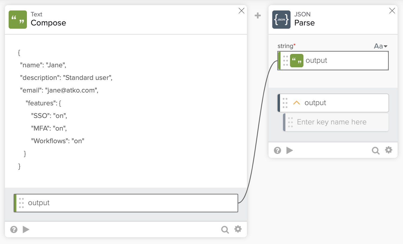Open settings gear on the Parse card

tap(389, 150)
